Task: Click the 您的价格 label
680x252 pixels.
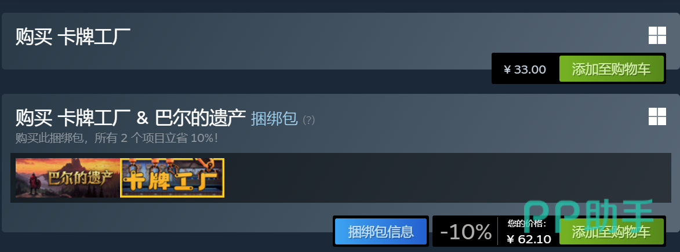Action: pyautogui.click(x=527, y=224)
